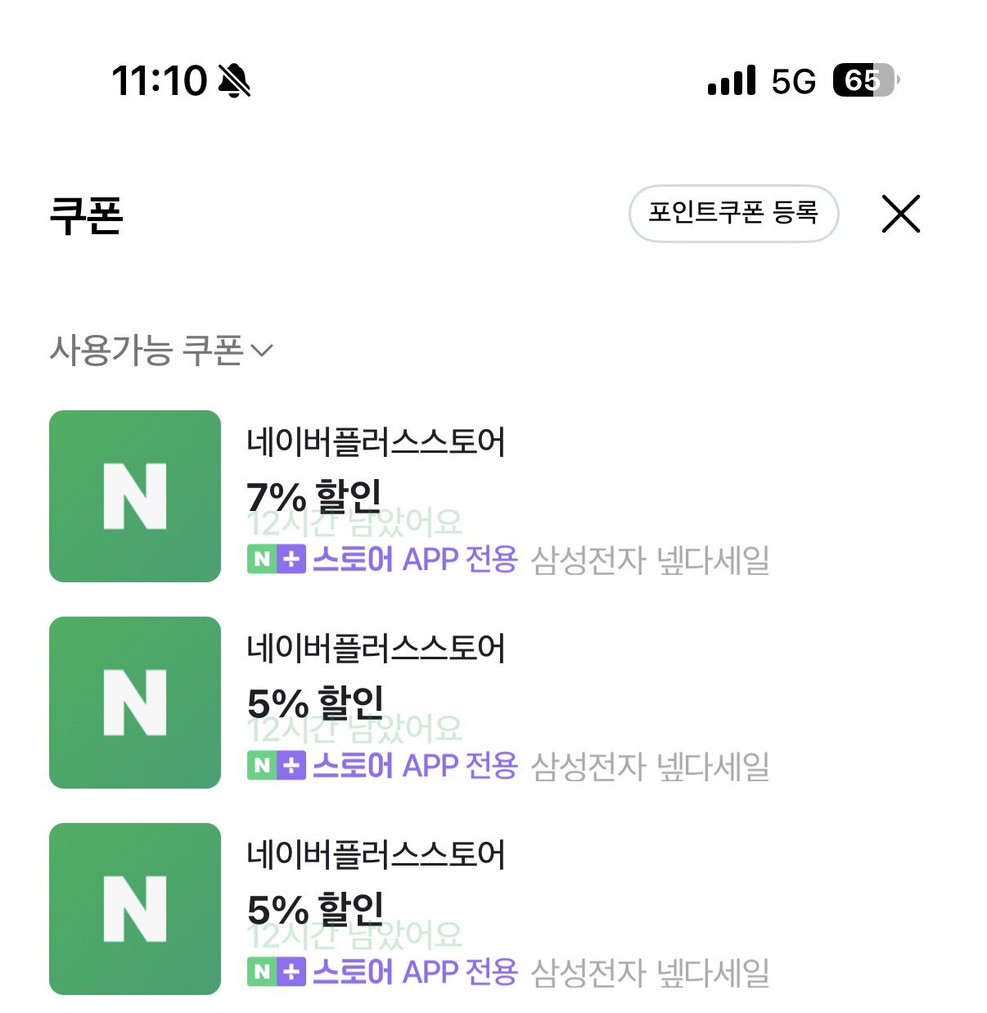The height and width of the screenshot is (1013, 987).
Task: Tap 스토어 APP 전용 label on the 7% coupon
Action: point(415,560)
